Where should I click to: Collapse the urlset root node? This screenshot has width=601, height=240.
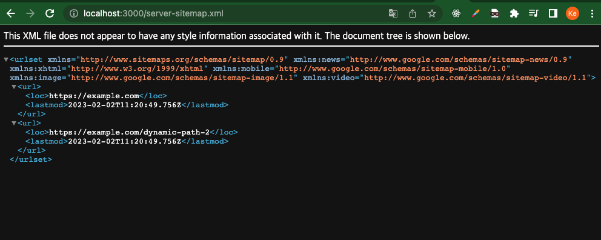point(5,59)
